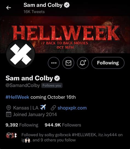130x149 pixels.
Task: View the HELLWEEK banner image
Action: (65, 35)
